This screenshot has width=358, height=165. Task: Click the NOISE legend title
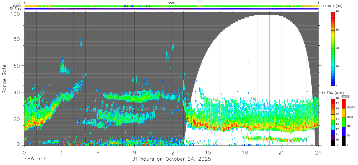[x=345, y=96]
